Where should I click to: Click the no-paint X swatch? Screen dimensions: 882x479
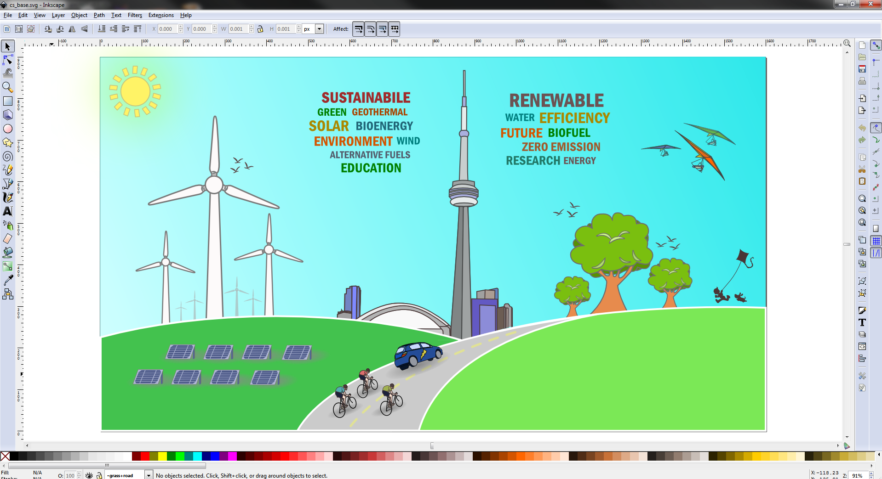click(x=5, y=456)
